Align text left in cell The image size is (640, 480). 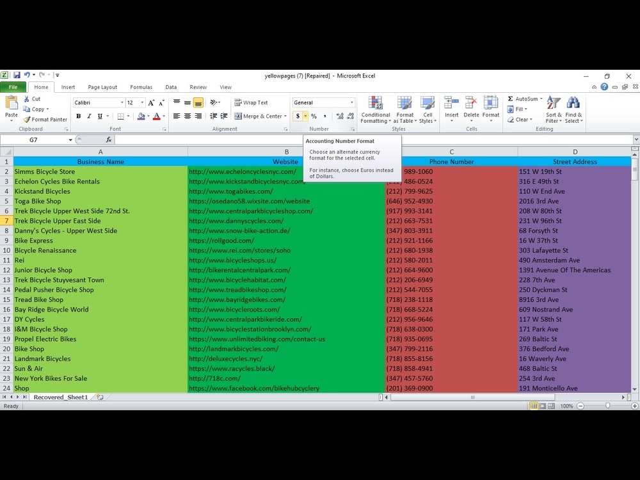click(177, 116)
